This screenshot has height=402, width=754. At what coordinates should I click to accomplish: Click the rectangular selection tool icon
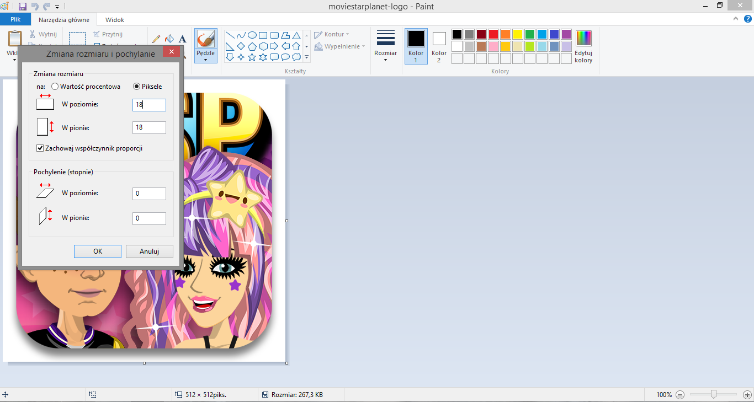tap(77, 39)
